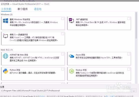Click the .NET desktop development icon

[x=71, y=21]
